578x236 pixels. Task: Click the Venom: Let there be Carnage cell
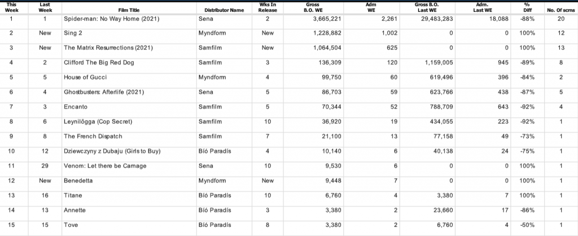click(104, 166)
